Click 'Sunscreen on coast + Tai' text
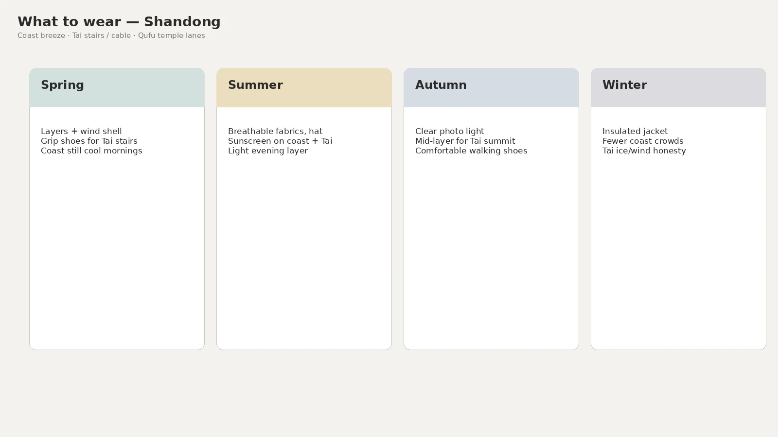The height and width of the screenshot is (437, 778). tap(280, 141)
